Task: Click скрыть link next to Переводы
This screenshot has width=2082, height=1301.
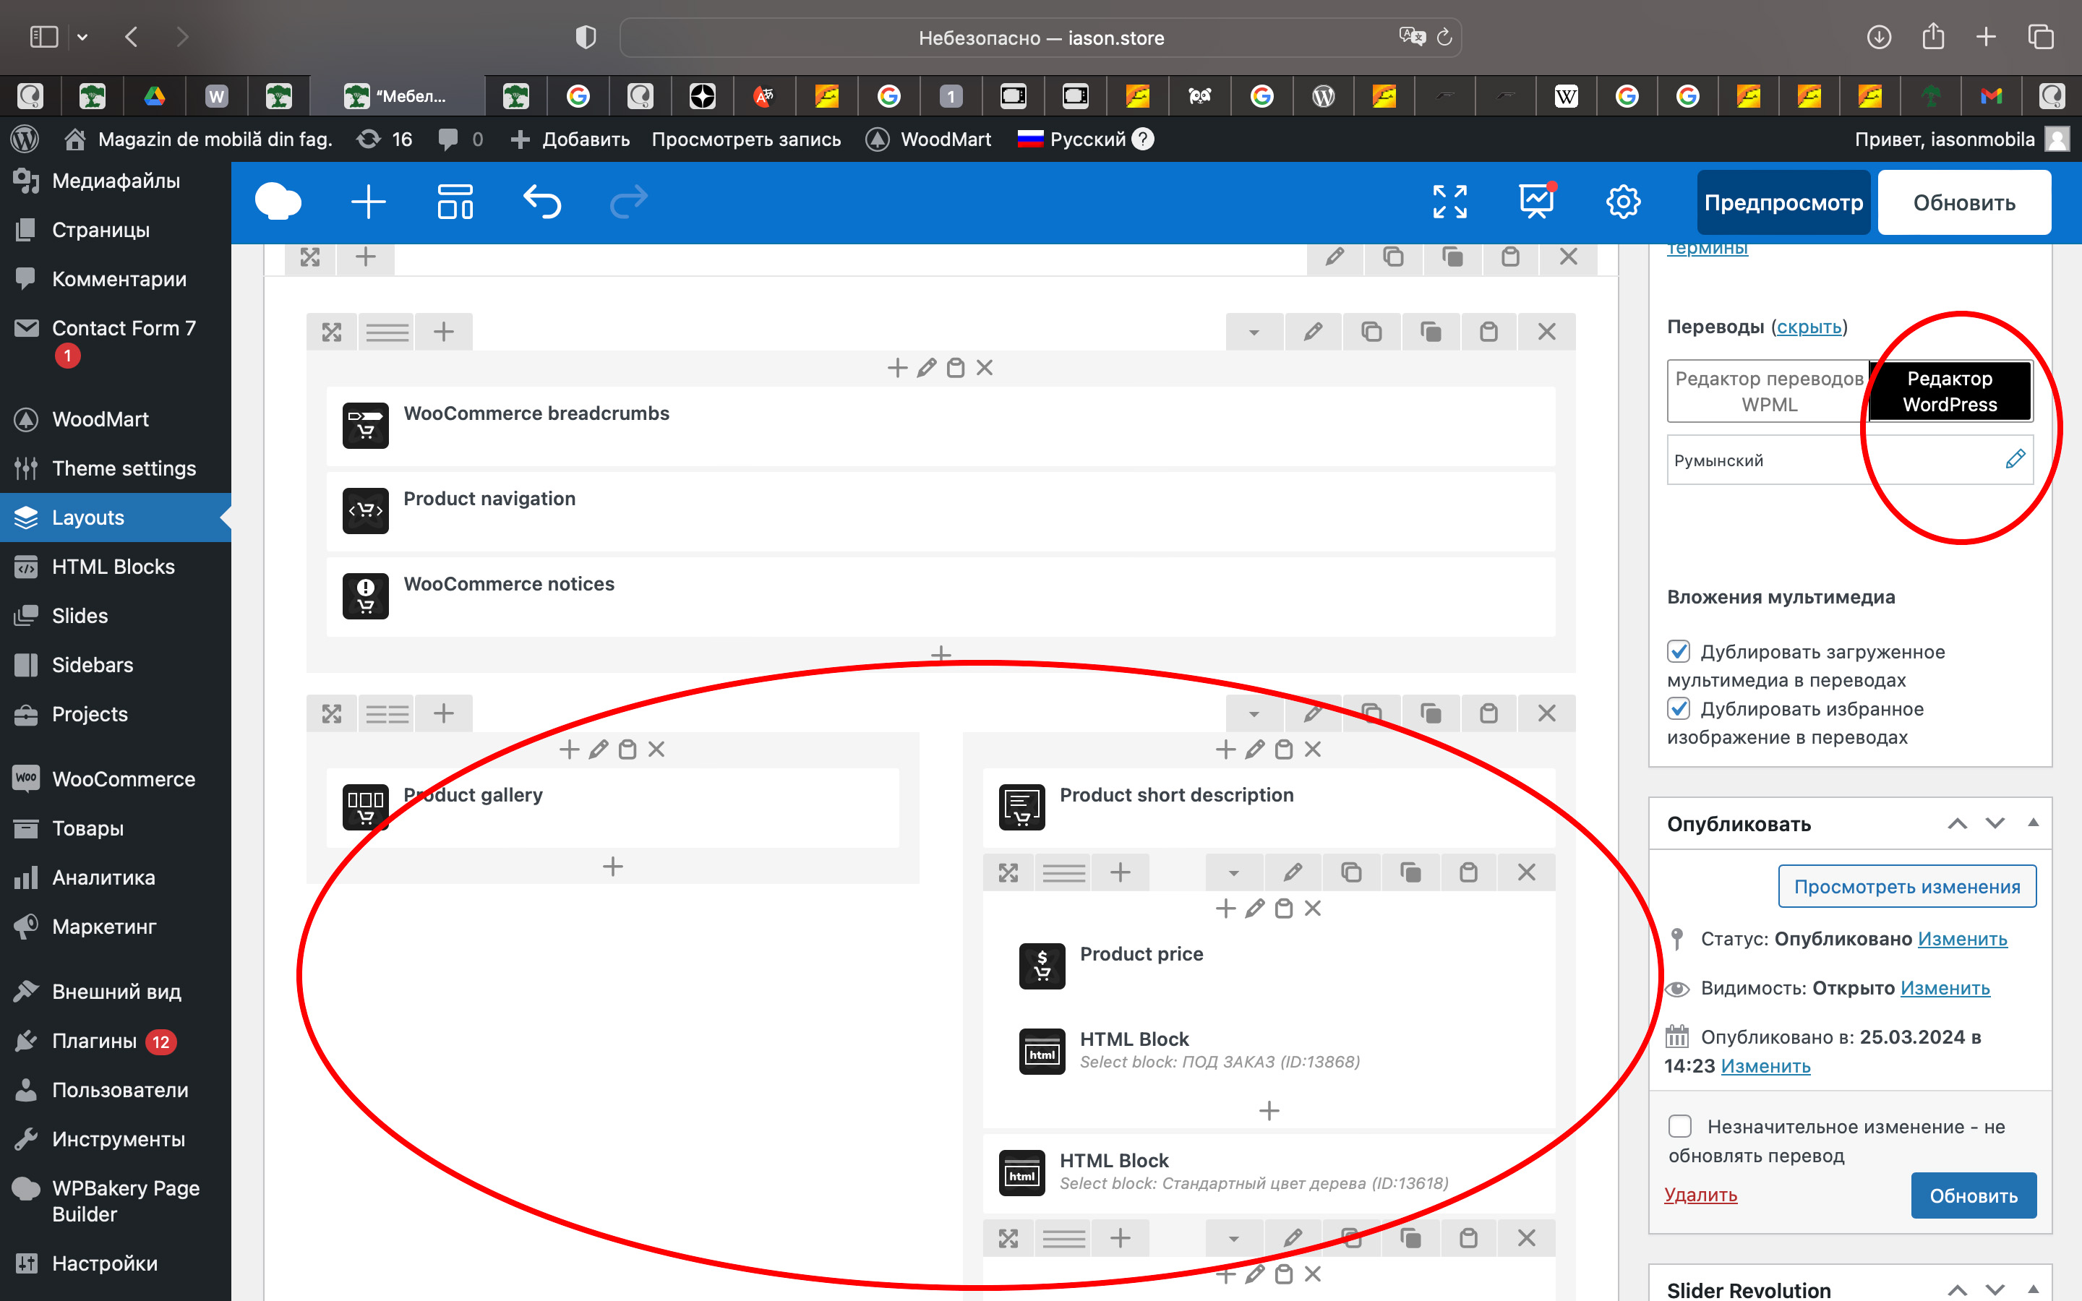Action: click(1809, 327)
